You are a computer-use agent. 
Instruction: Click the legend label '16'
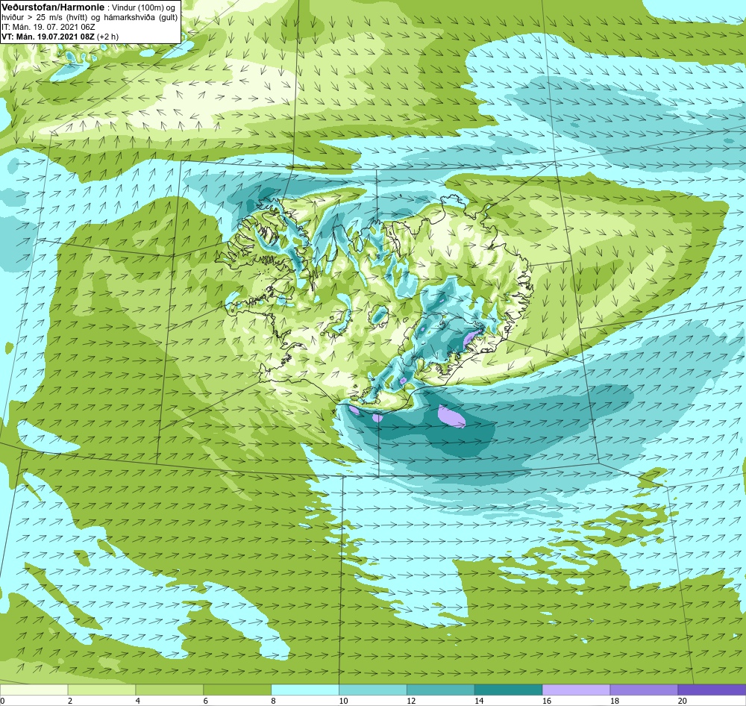coord(547,701)
